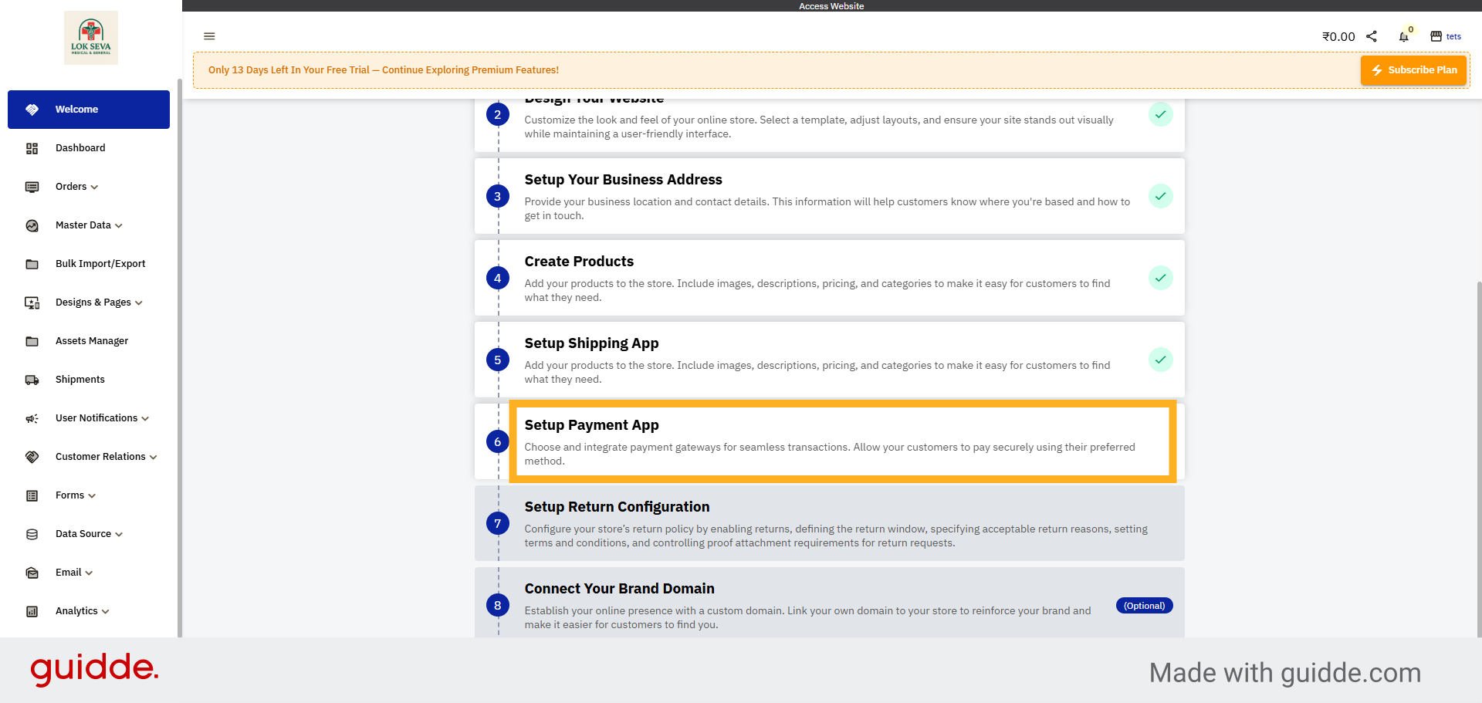Click the Customer Relations icon
Image resolution: width=1482 pixels, height=703 pixels.
tap(32, 457)
